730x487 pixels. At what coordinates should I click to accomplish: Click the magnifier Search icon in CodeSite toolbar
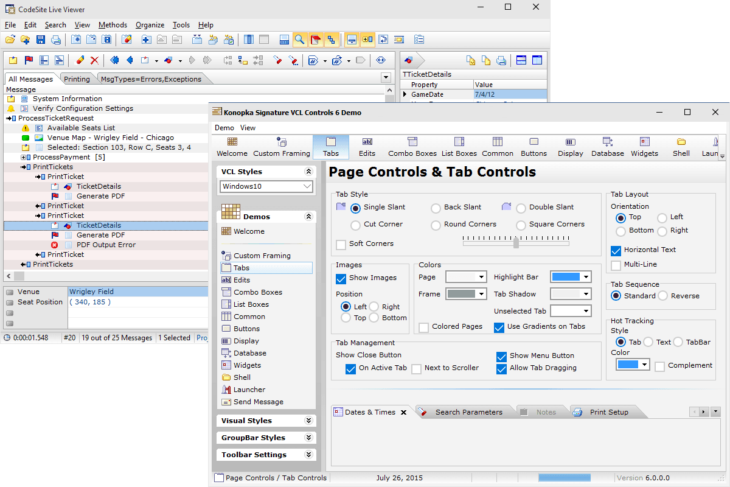299,40
